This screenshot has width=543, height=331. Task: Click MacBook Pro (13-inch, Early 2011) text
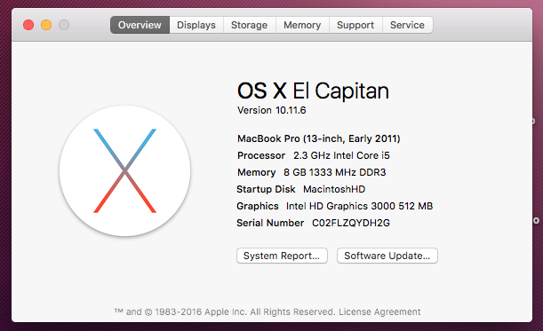point(318,138)
